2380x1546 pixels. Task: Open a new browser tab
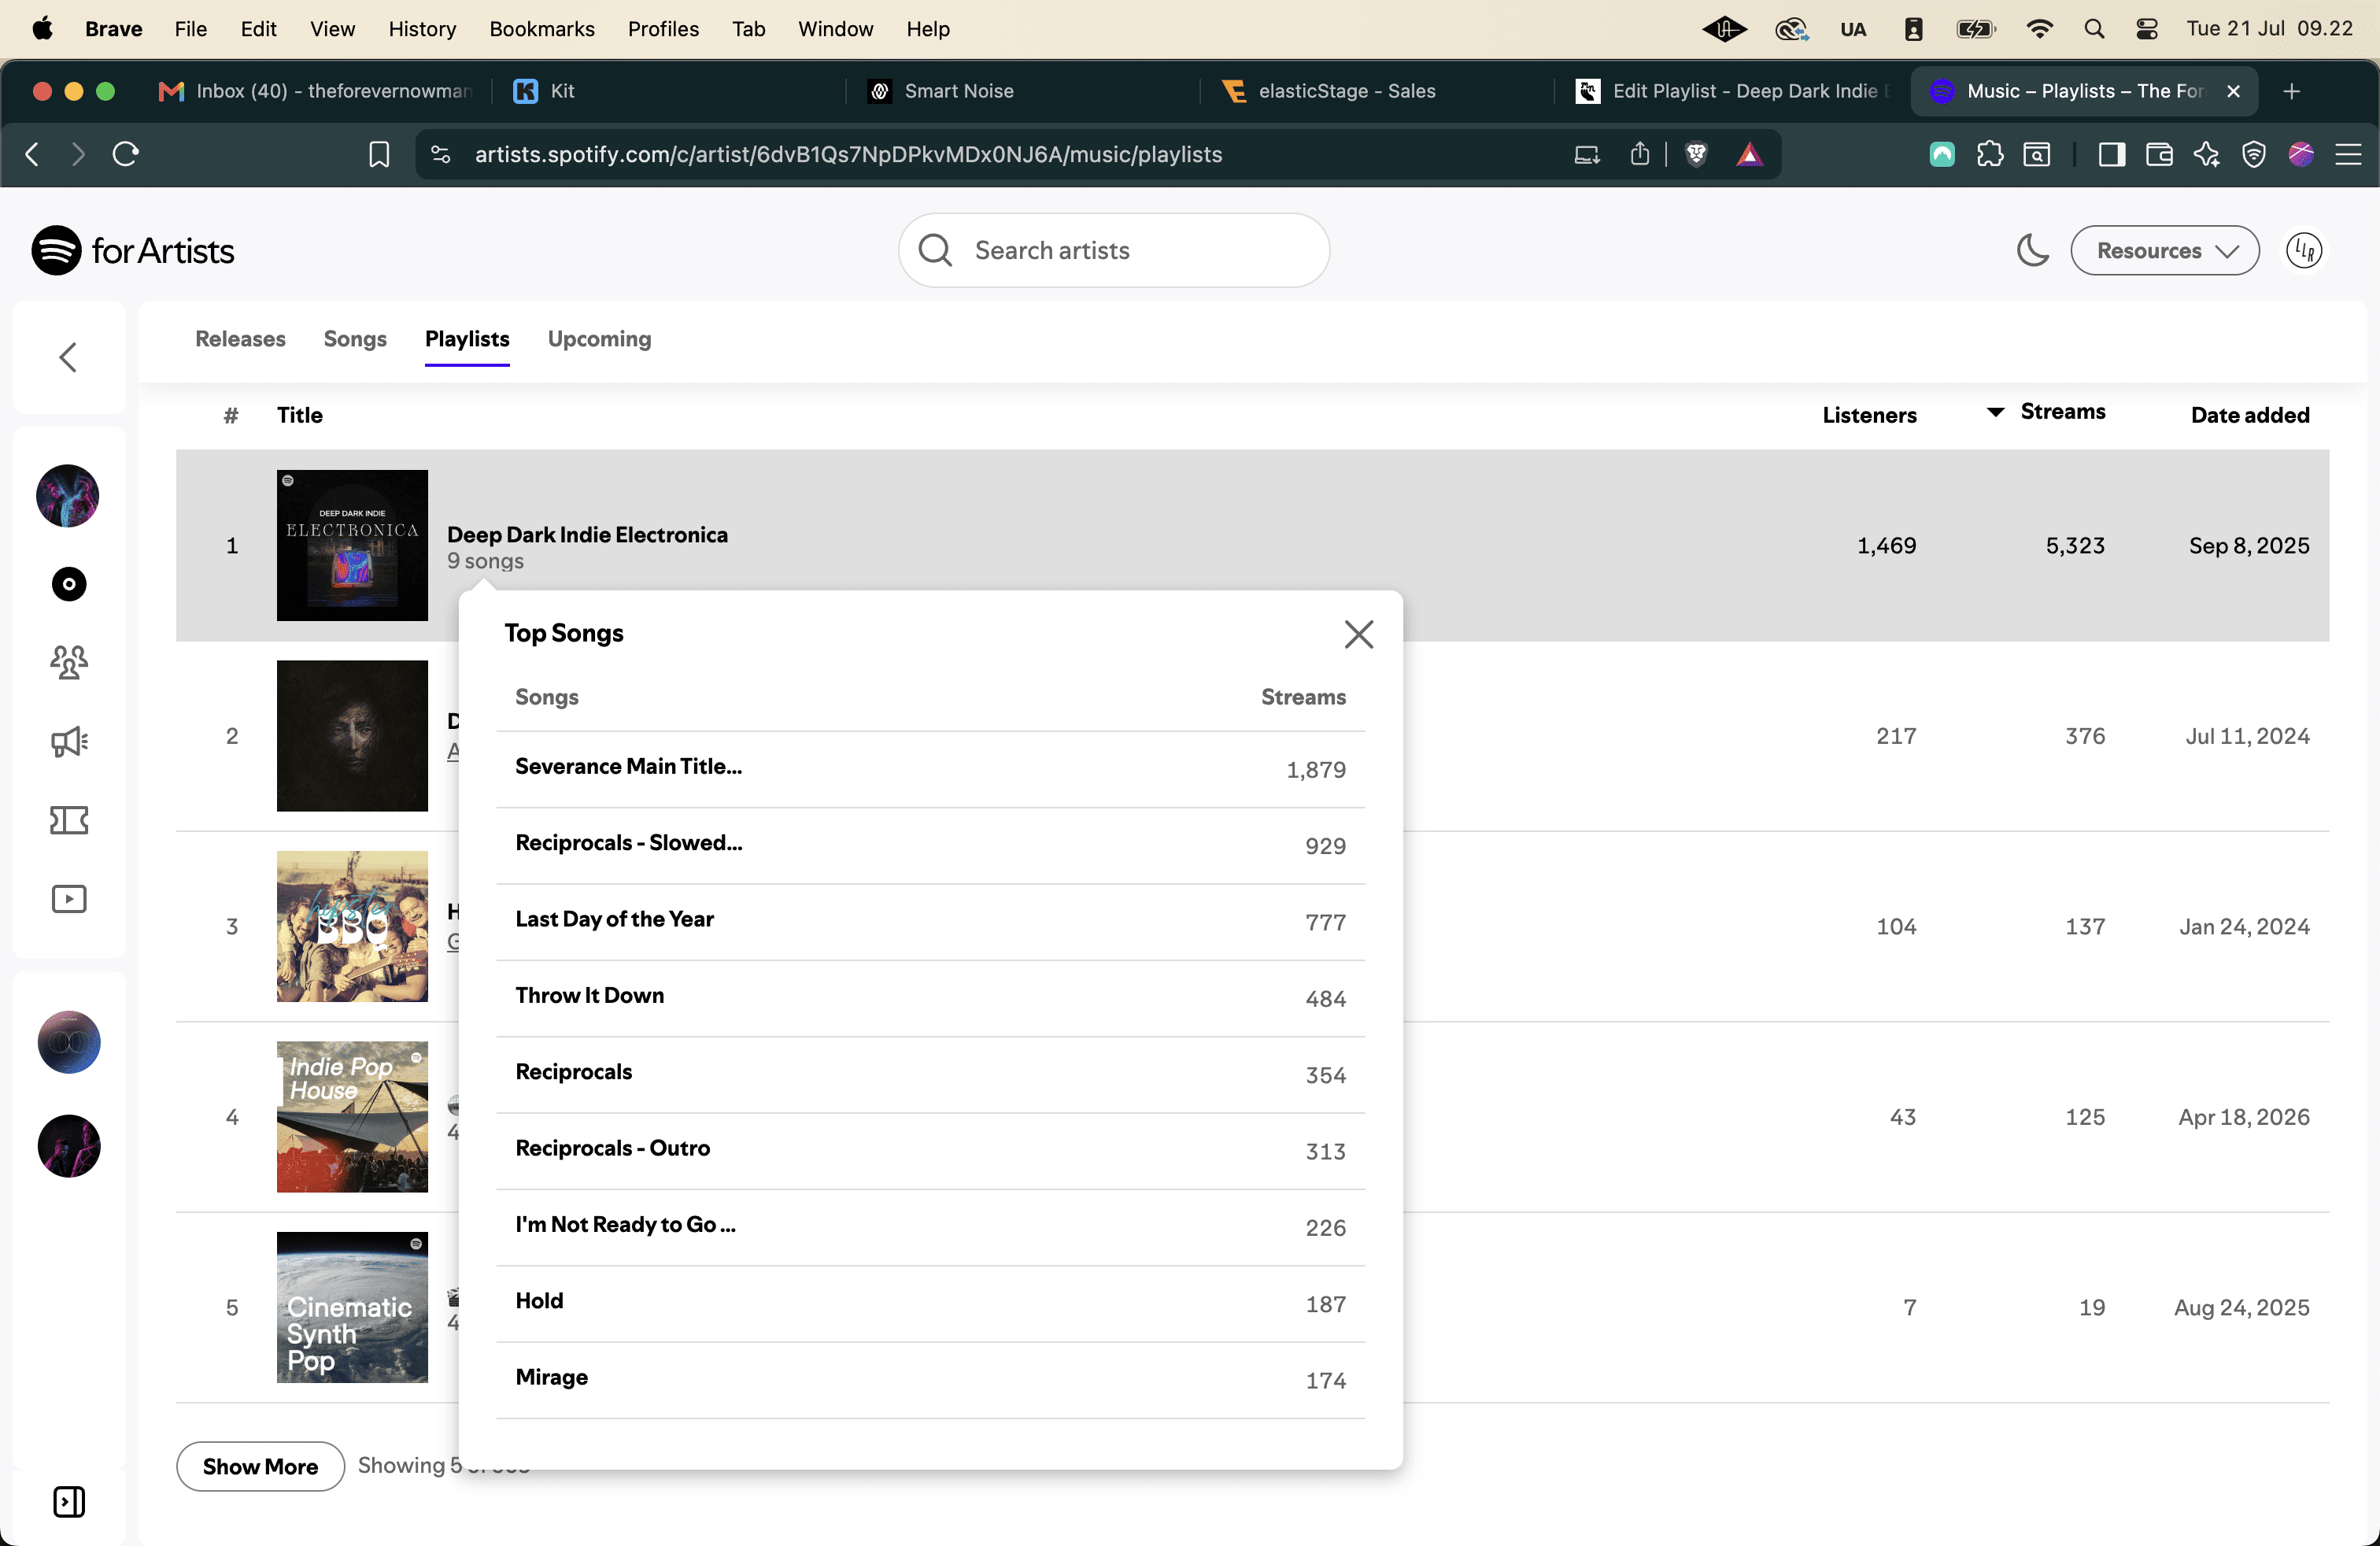click(2292, 91)
